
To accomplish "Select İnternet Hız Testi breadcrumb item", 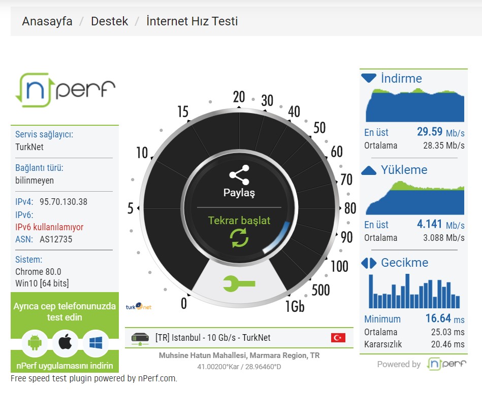I will click(192, 21).
